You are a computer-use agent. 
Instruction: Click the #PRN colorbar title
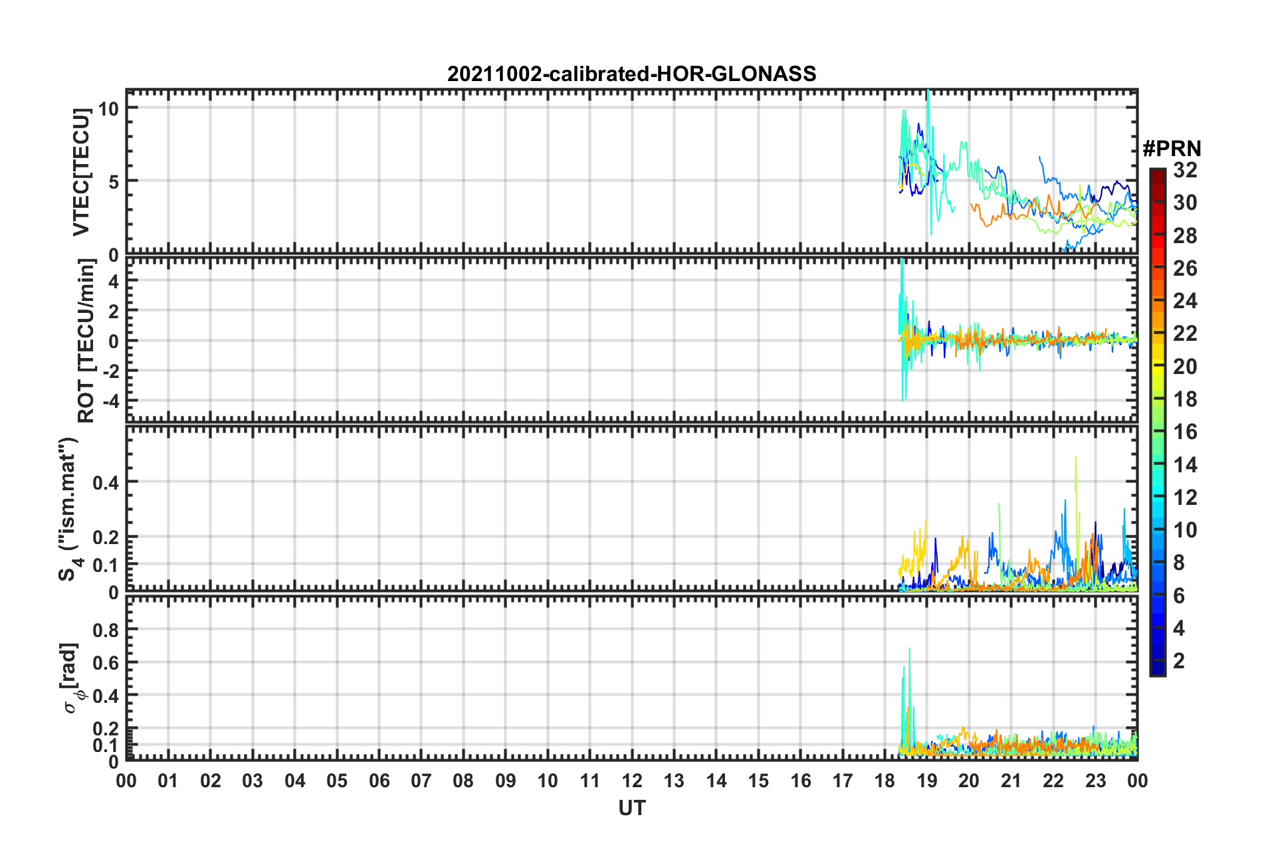click(x=1172, y=148)
